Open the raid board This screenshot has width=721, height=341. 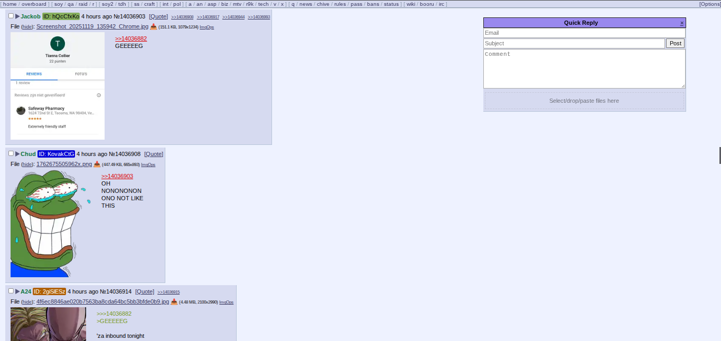pos(83,4)
